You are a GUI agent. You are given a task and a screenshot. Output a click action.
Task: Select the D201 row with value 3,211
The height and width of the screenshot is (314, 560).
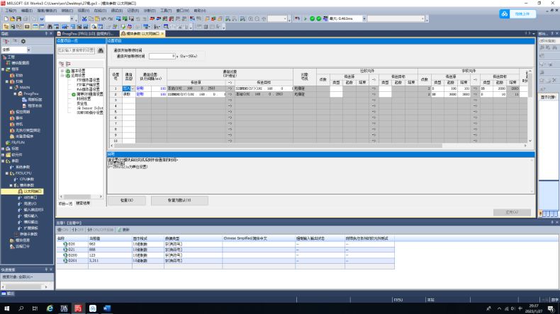[225, 260]
